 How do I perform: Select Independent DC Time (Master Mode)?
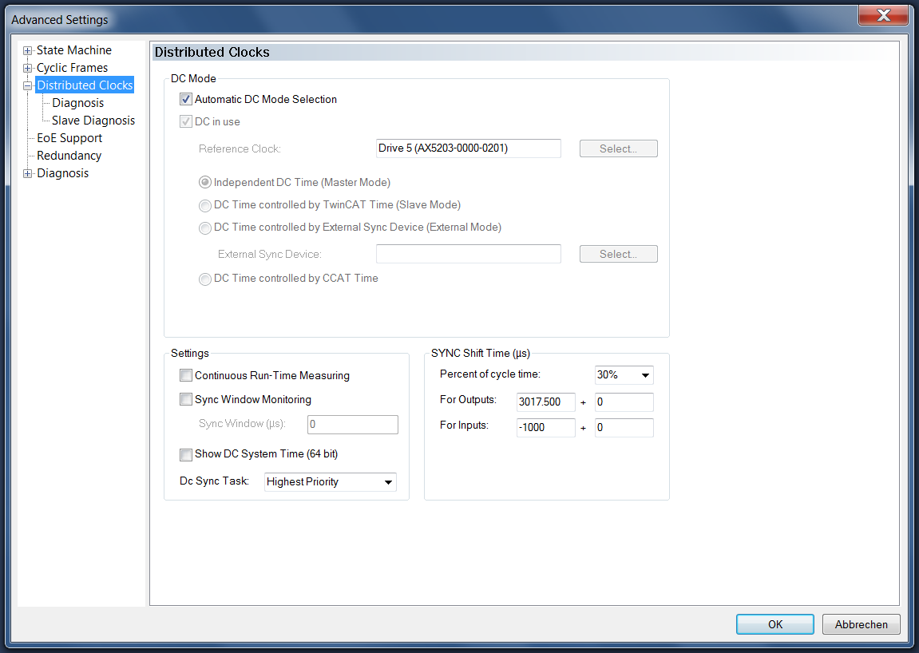(x=204, y=182)
